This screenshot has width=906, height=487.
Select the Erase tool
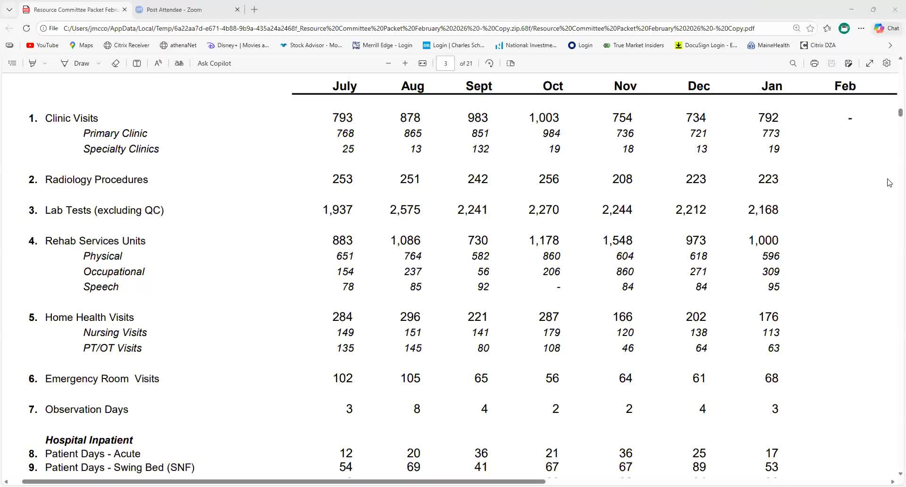click(116, 63)
